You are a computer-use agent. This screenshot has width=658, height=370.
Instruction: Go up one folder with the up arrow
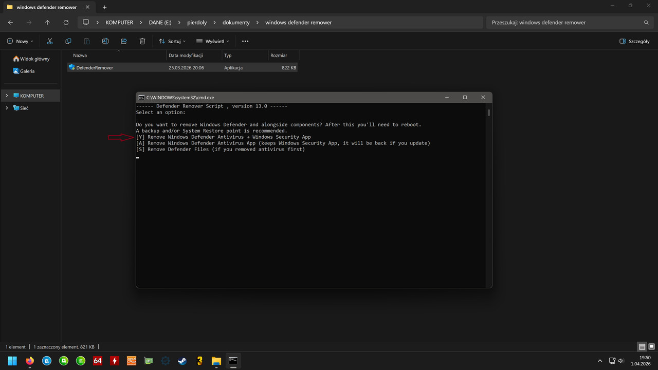click(x=47, y=23)
